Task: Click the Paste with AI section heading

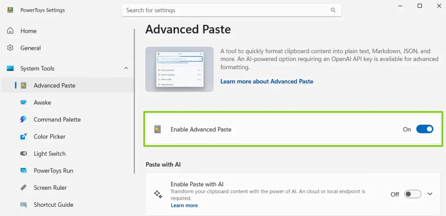Action: click(163, 164)
